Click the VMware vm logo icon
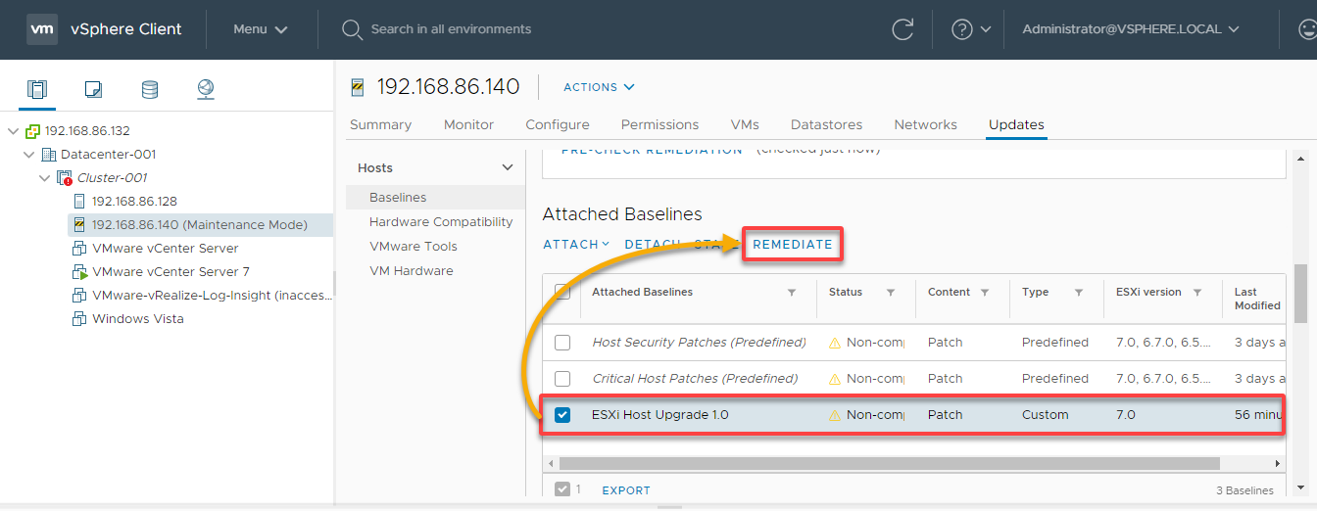The height and width of the screenshot is (511, 1317). (41, 29)
